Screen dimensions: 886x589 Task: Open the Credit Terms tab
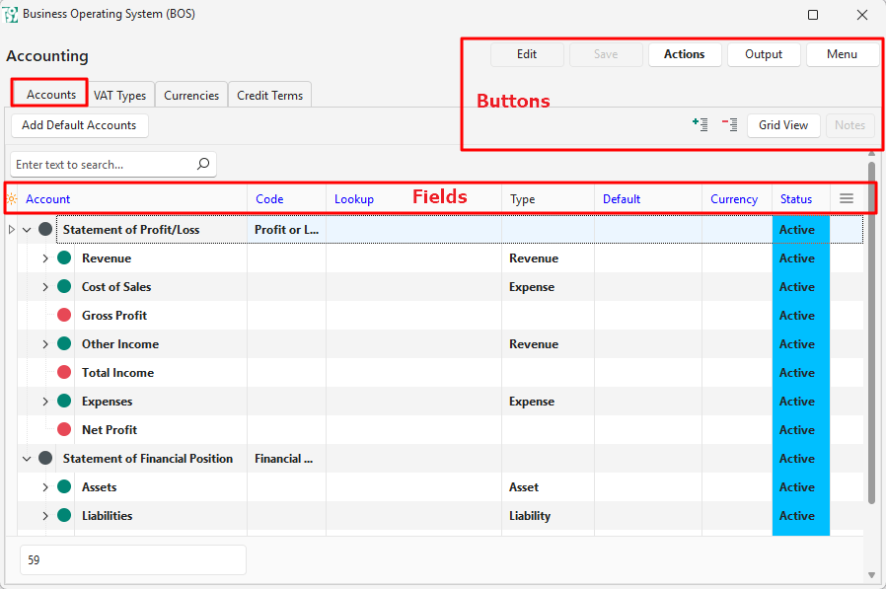(x=269, y=96)
